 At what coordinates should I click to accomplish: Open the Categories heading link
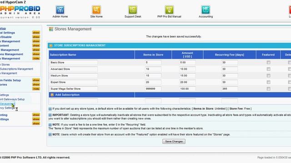(4, 85)
